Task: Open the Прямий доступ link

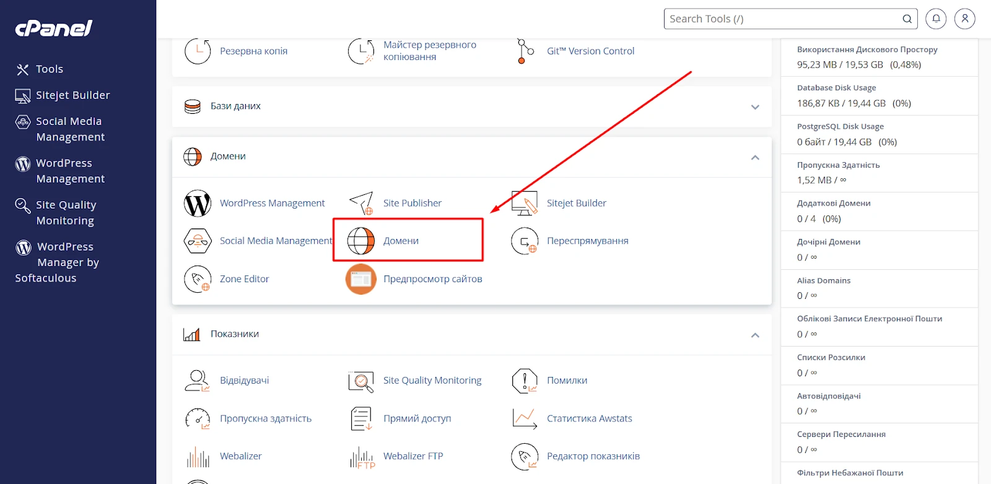Action: (417, 419)
